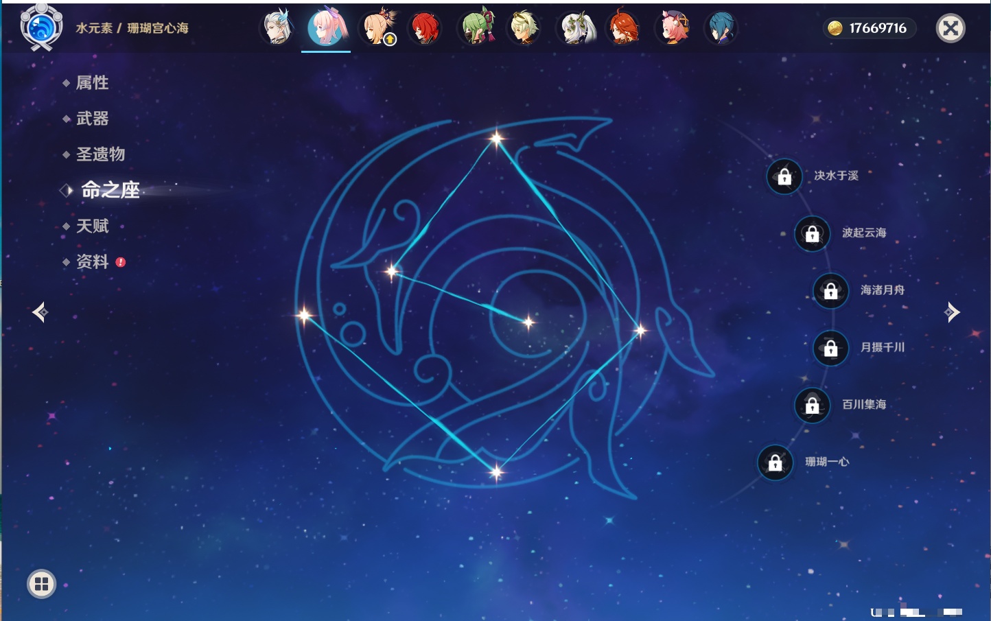View the locked constellation 珊瑚一心
This screenshot has height=621, width=991.
coord(775,462)
